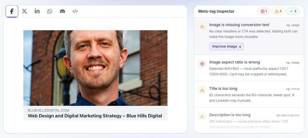Viewport: 308px width, 138px height.
Task: Select the Image aspect ratio is wrong heading
Action: click(235, 62)
